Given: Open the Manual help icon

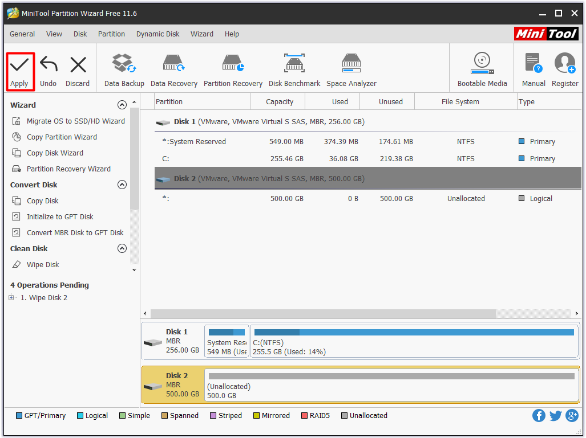Looking at the screenshot, I should coord(534,71).
